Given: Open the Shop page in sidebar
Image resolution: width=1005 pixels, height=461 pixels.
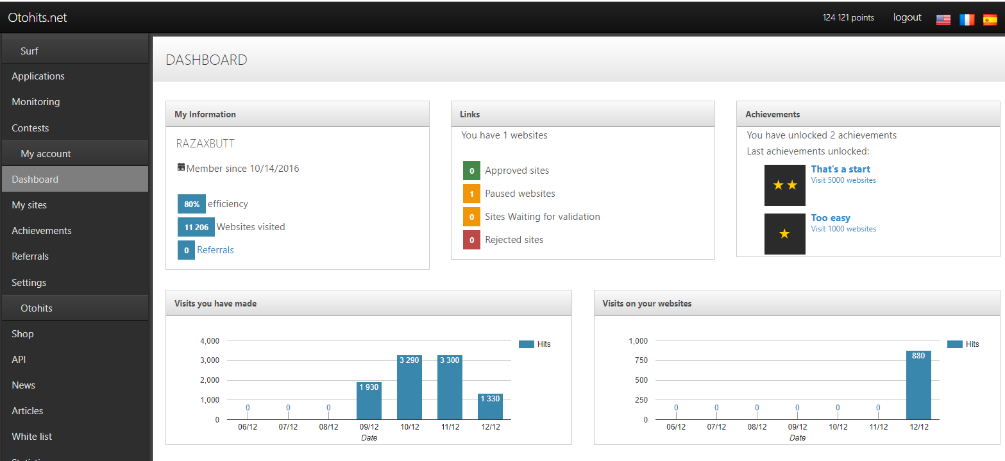Looking at the screenshot, I should (x=22, y=334).
